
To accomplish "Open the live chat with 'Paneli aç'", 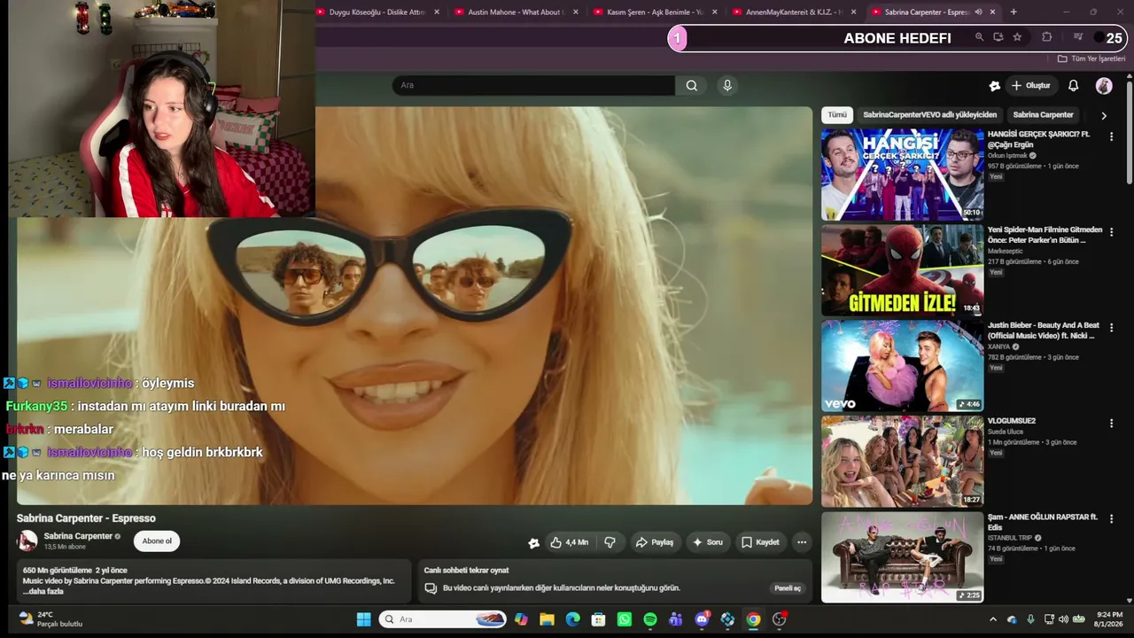I will 788,588.
